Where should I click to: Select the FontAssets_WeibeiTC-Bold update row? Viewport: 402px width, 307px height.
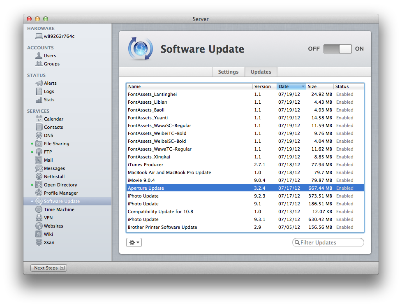(x=245, y=133)
